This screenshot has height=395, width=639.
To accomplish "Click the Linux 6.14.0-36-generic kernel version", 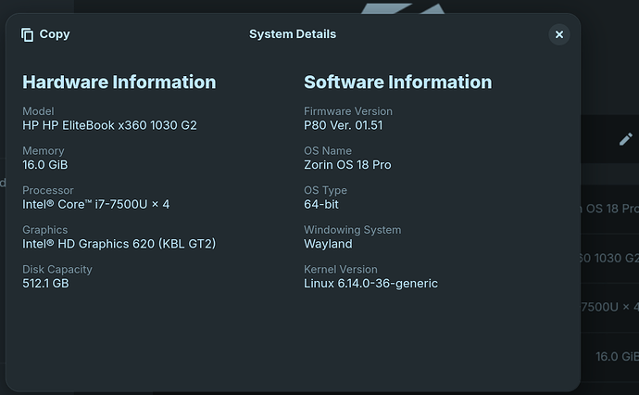I will click(370, 283).
